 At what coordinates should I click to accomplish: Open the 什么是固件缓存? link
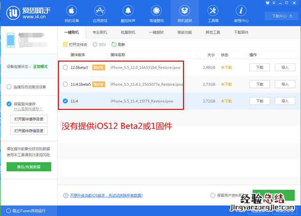pos(28,109)
